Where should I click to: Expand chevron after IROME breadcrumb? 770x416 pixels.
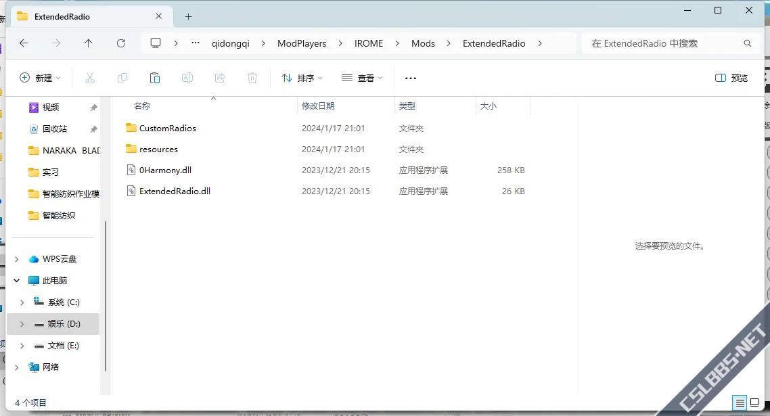click(397, 43)
